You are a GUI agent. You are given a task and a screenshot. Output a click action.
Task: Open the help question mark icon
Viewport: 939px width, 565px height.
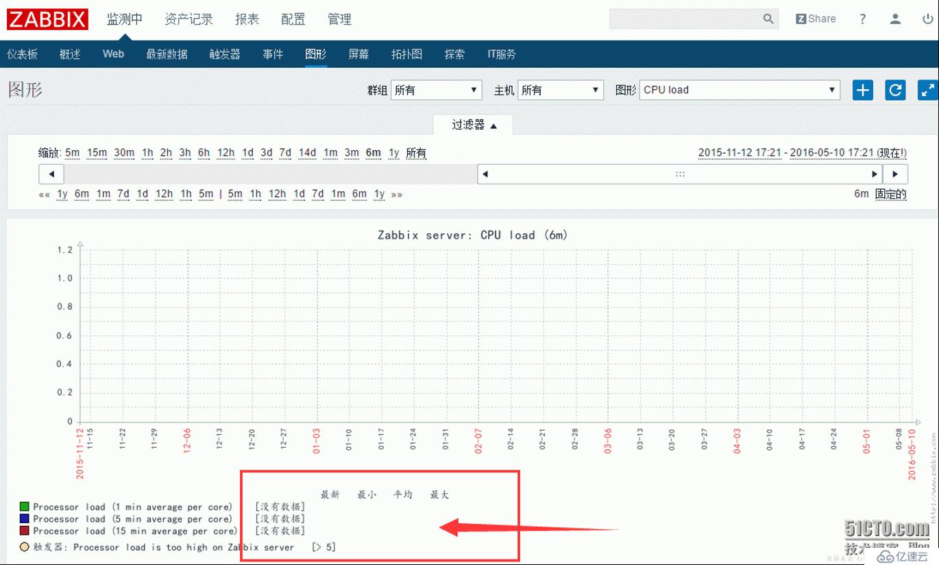click(863, 19)
